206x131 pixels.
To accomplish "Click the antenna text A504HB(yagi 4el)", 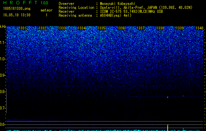I will [116, 15].
